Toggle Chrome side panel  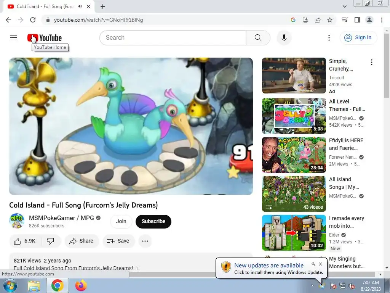click(357, 20)
